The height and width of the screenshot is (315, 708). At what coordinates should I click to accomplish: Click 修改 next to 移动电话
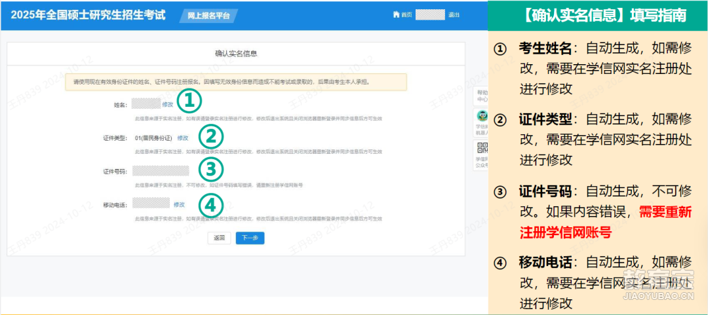pyautogui.click(x=179, y=204)
